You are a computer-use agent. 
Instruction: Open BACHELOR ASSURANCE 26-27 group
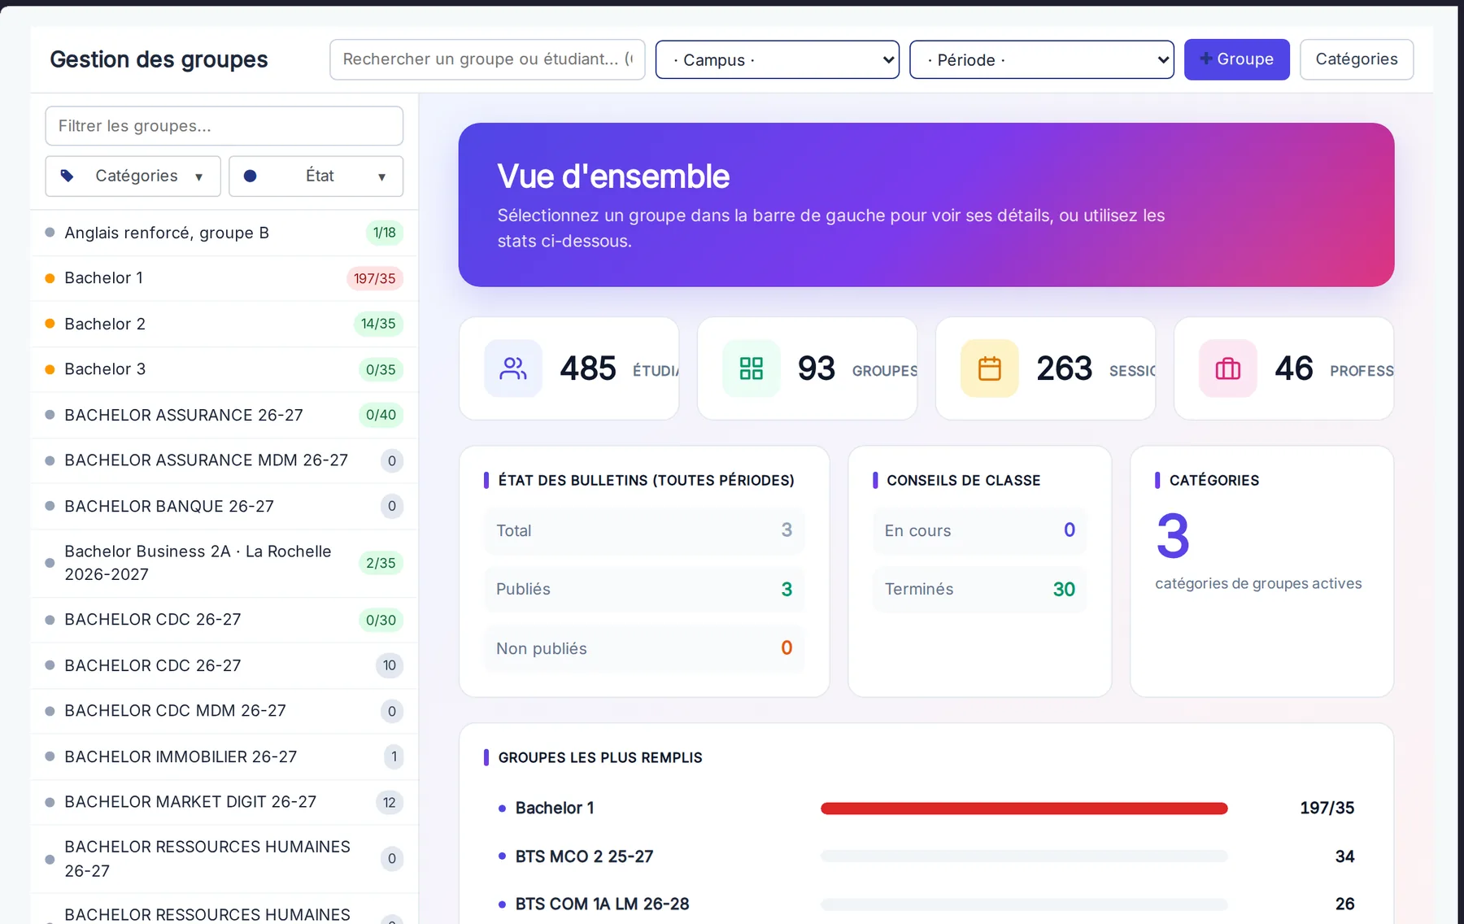pyautogui.click(x=224, y=415)
